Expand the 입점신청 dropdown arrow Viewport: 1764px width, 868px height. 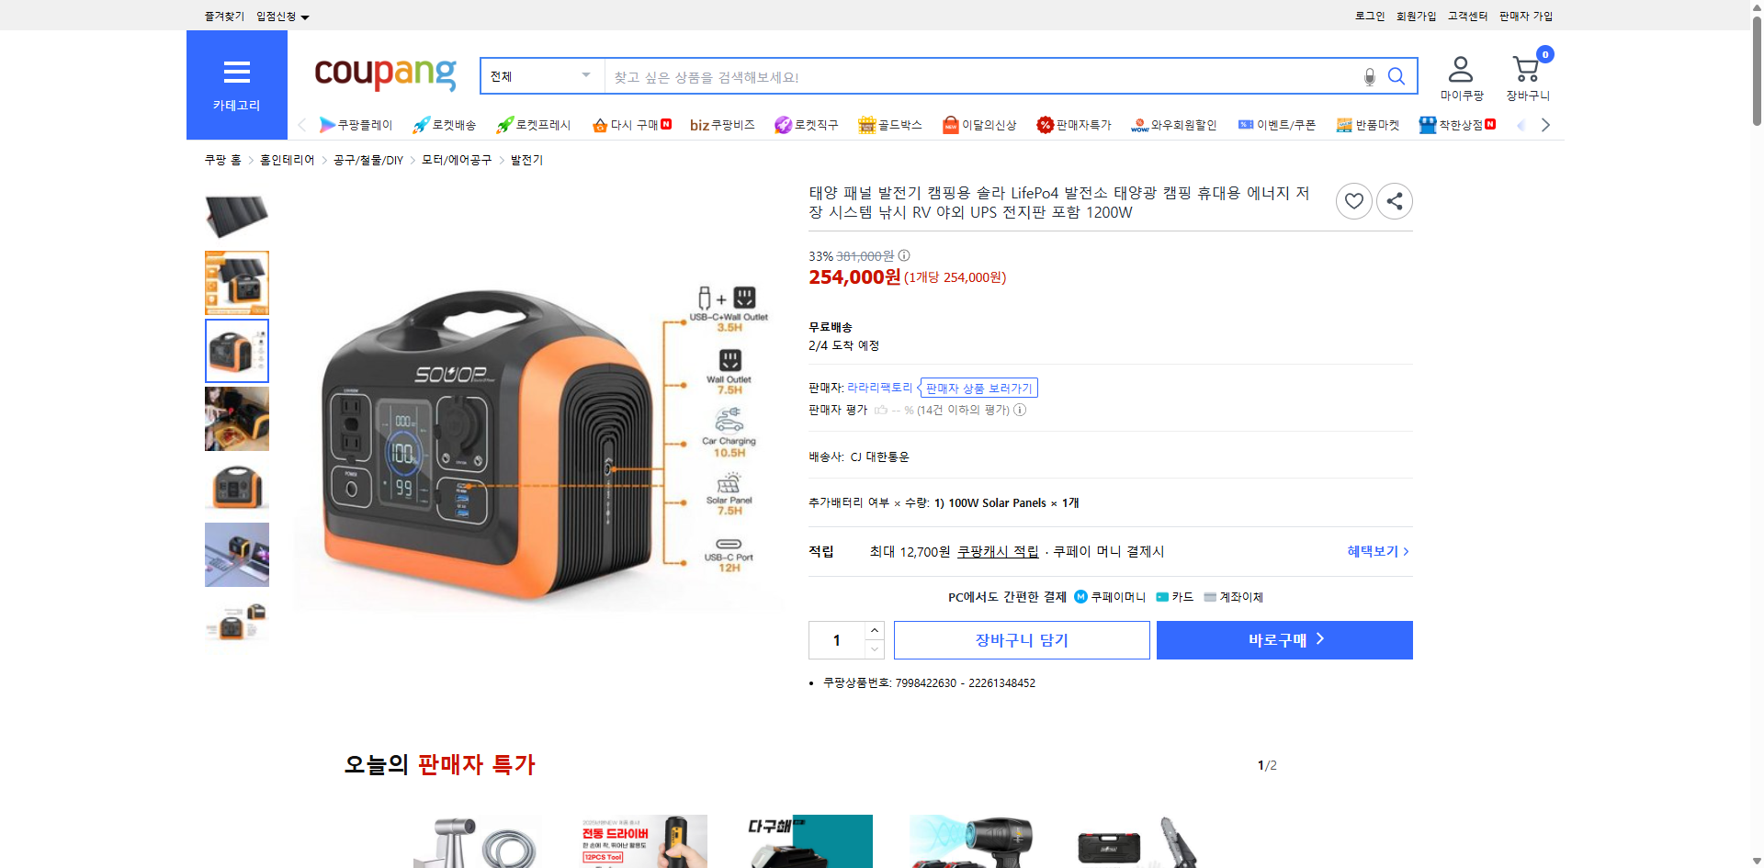306,16
